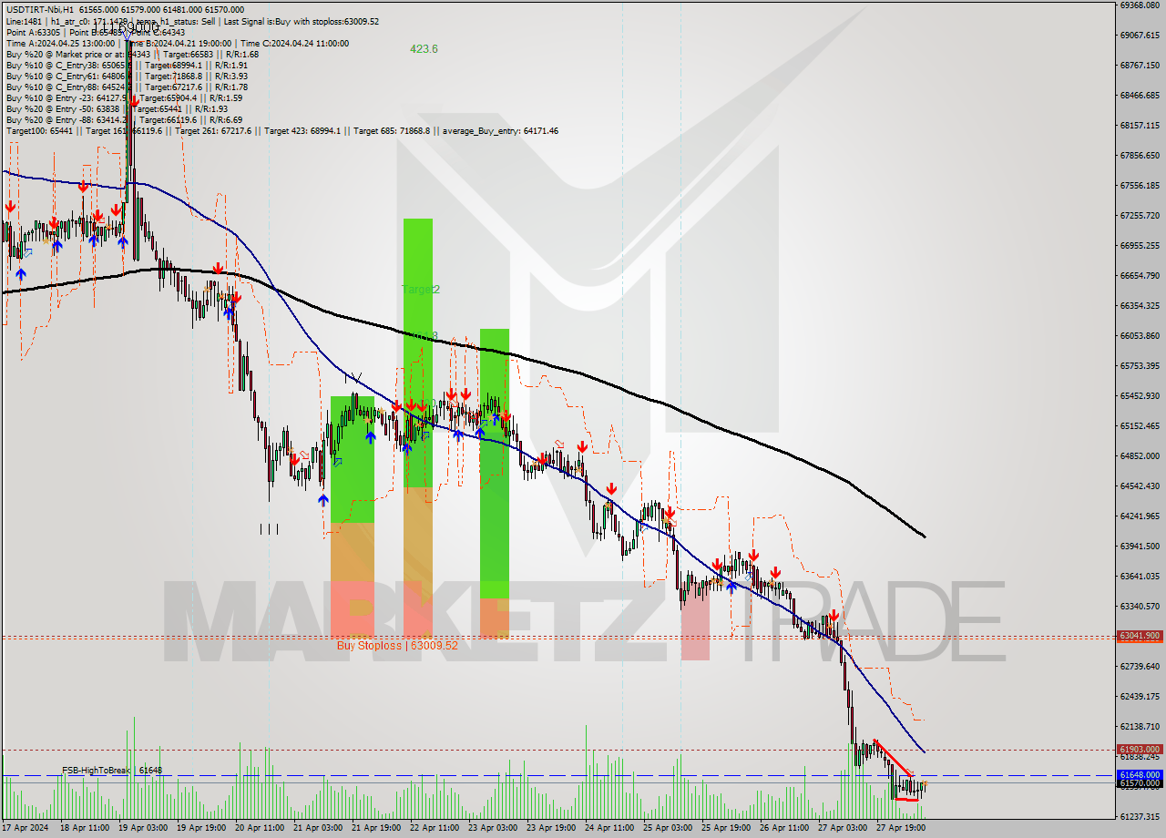Select the 'Buy %10 @ C_Entry88' line

127,87
